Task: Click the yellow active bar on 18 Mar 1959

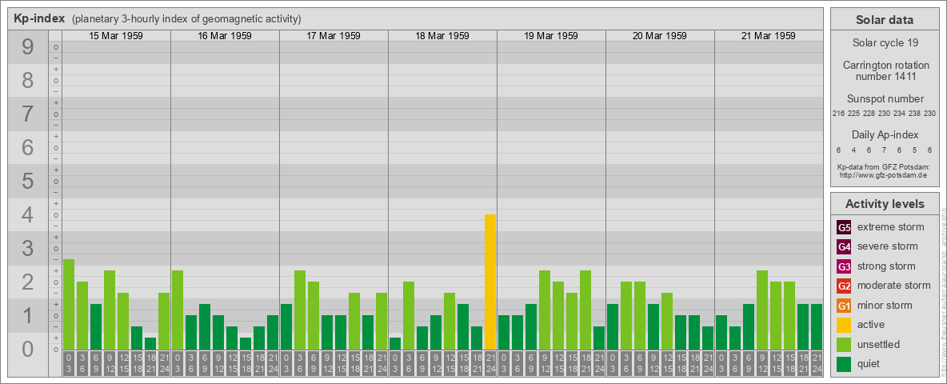Action: pos(490,282)
